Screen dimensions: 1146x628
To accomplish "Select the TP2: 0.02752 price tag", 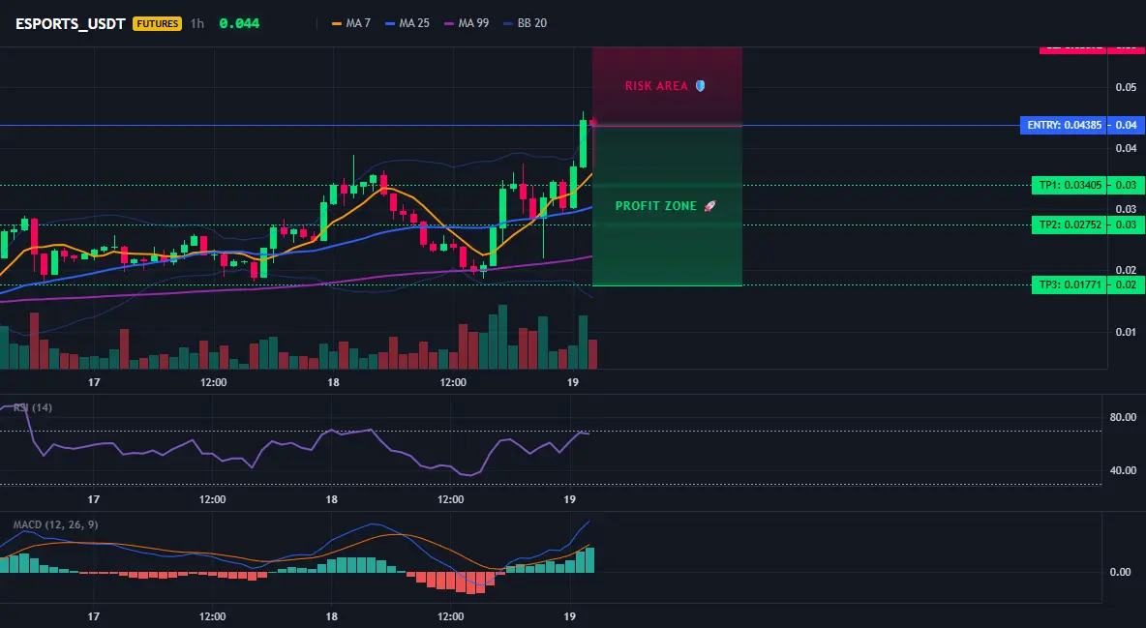I will pos(1070,224).
